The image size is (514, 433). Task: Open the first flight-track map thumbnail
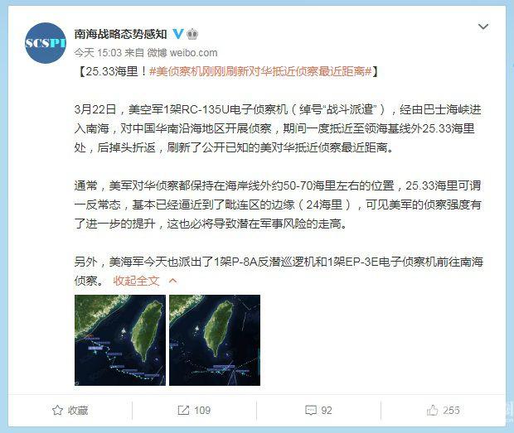[120, 340]
